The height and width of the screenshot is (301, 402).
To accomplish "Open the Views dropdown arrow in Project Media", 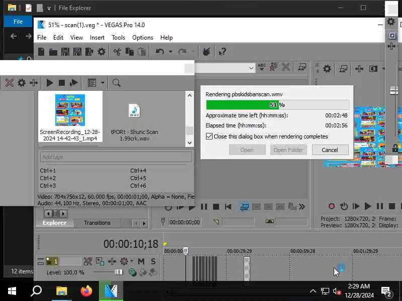I will click(x=103, y=83).
